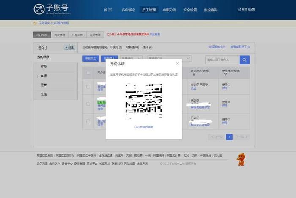Open 客服分流 in the top navigation
Screen dimensions: 296x198
click(x=169, y=10)
